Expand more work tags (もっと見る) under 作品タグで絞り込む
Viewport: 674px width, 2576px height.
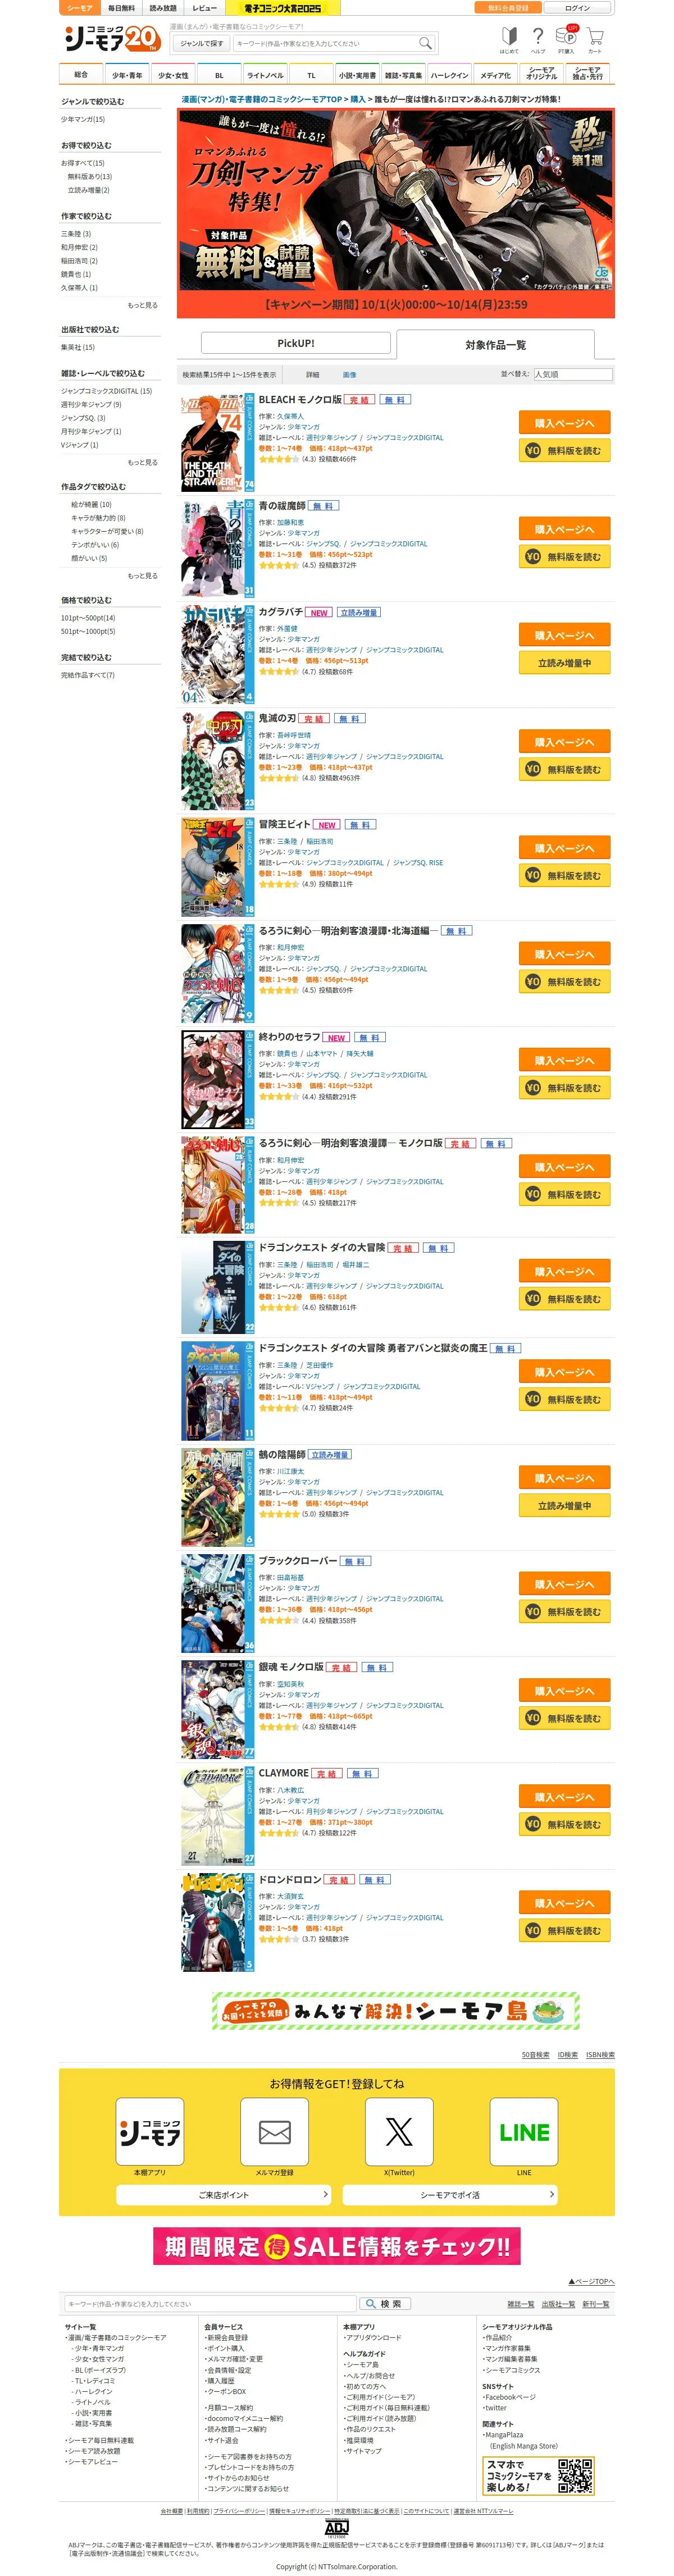(142, 576)
